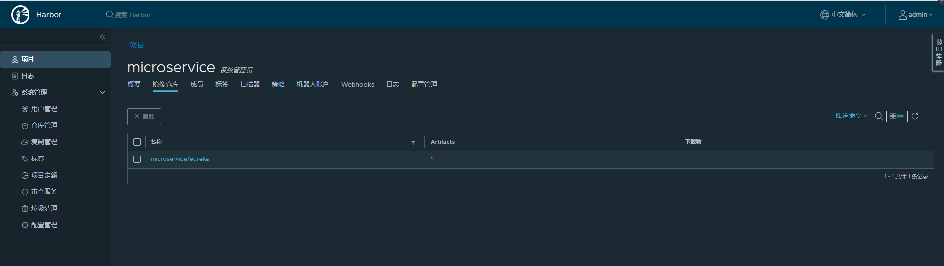
Task: Click the 仓库管理 cube icon
Action: pos(25,126)
